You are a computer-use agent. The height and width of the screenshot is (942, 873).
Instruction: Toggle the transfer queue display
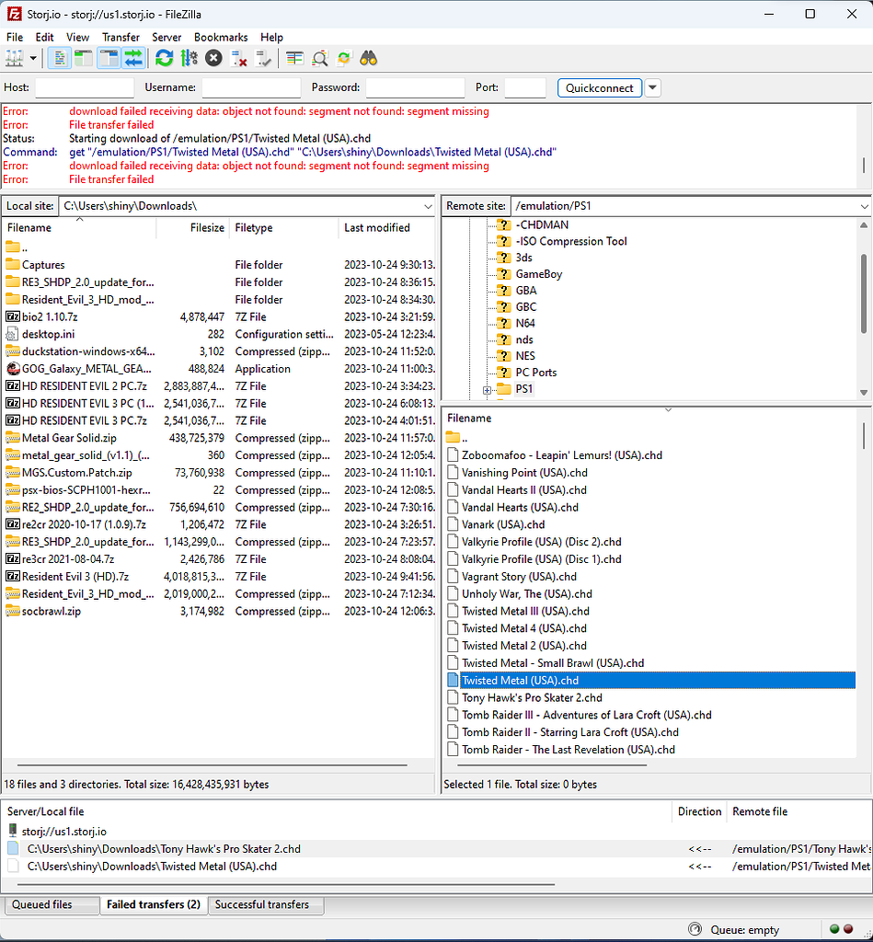133,58
